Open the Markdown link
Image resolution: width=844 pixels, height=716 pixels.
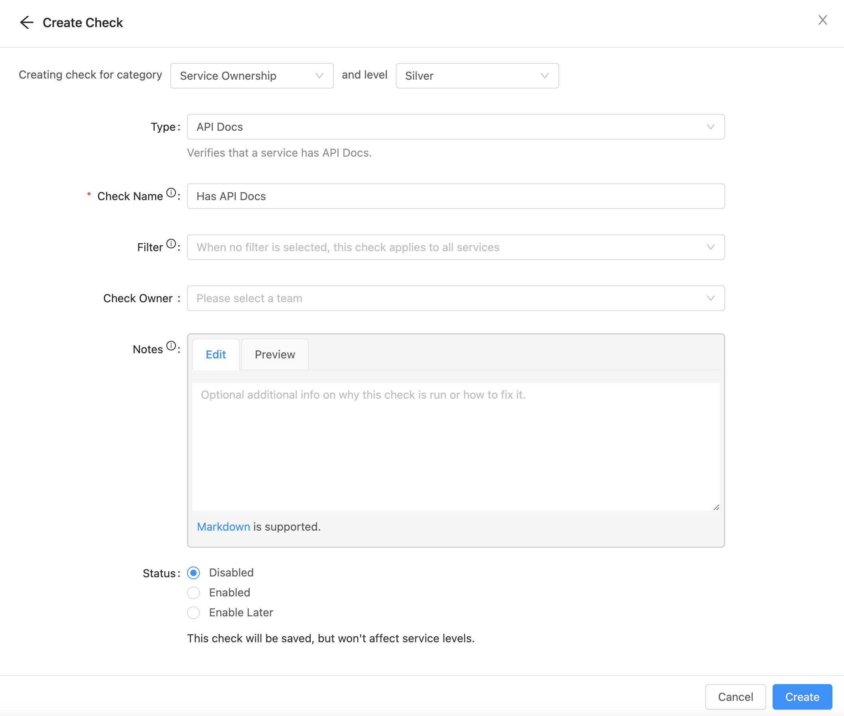(x=223, y=527)
